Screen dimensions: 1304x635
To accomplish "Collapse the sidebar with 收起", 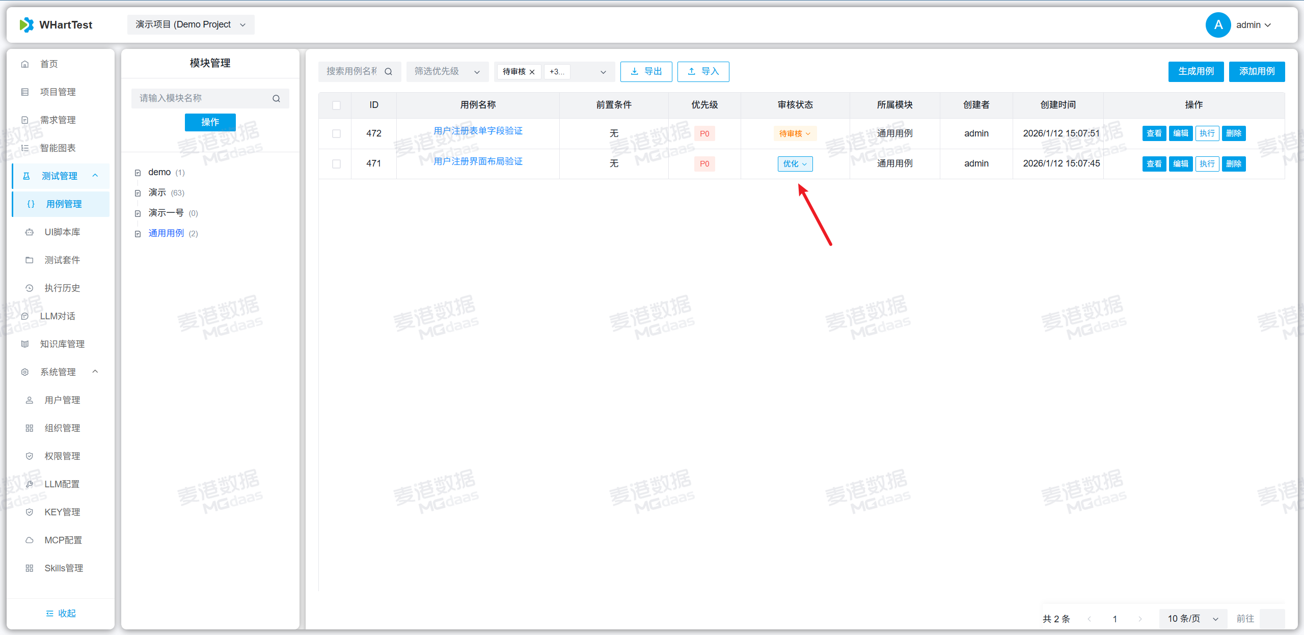I will pos(61,614).
